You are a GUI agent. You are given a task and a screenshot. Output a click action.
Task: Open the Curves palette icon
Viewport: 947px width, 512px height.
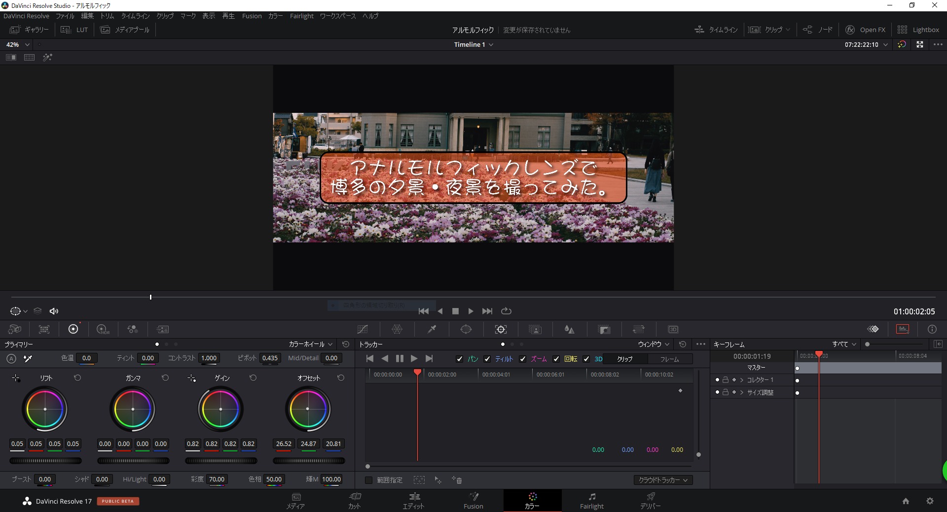363,329
